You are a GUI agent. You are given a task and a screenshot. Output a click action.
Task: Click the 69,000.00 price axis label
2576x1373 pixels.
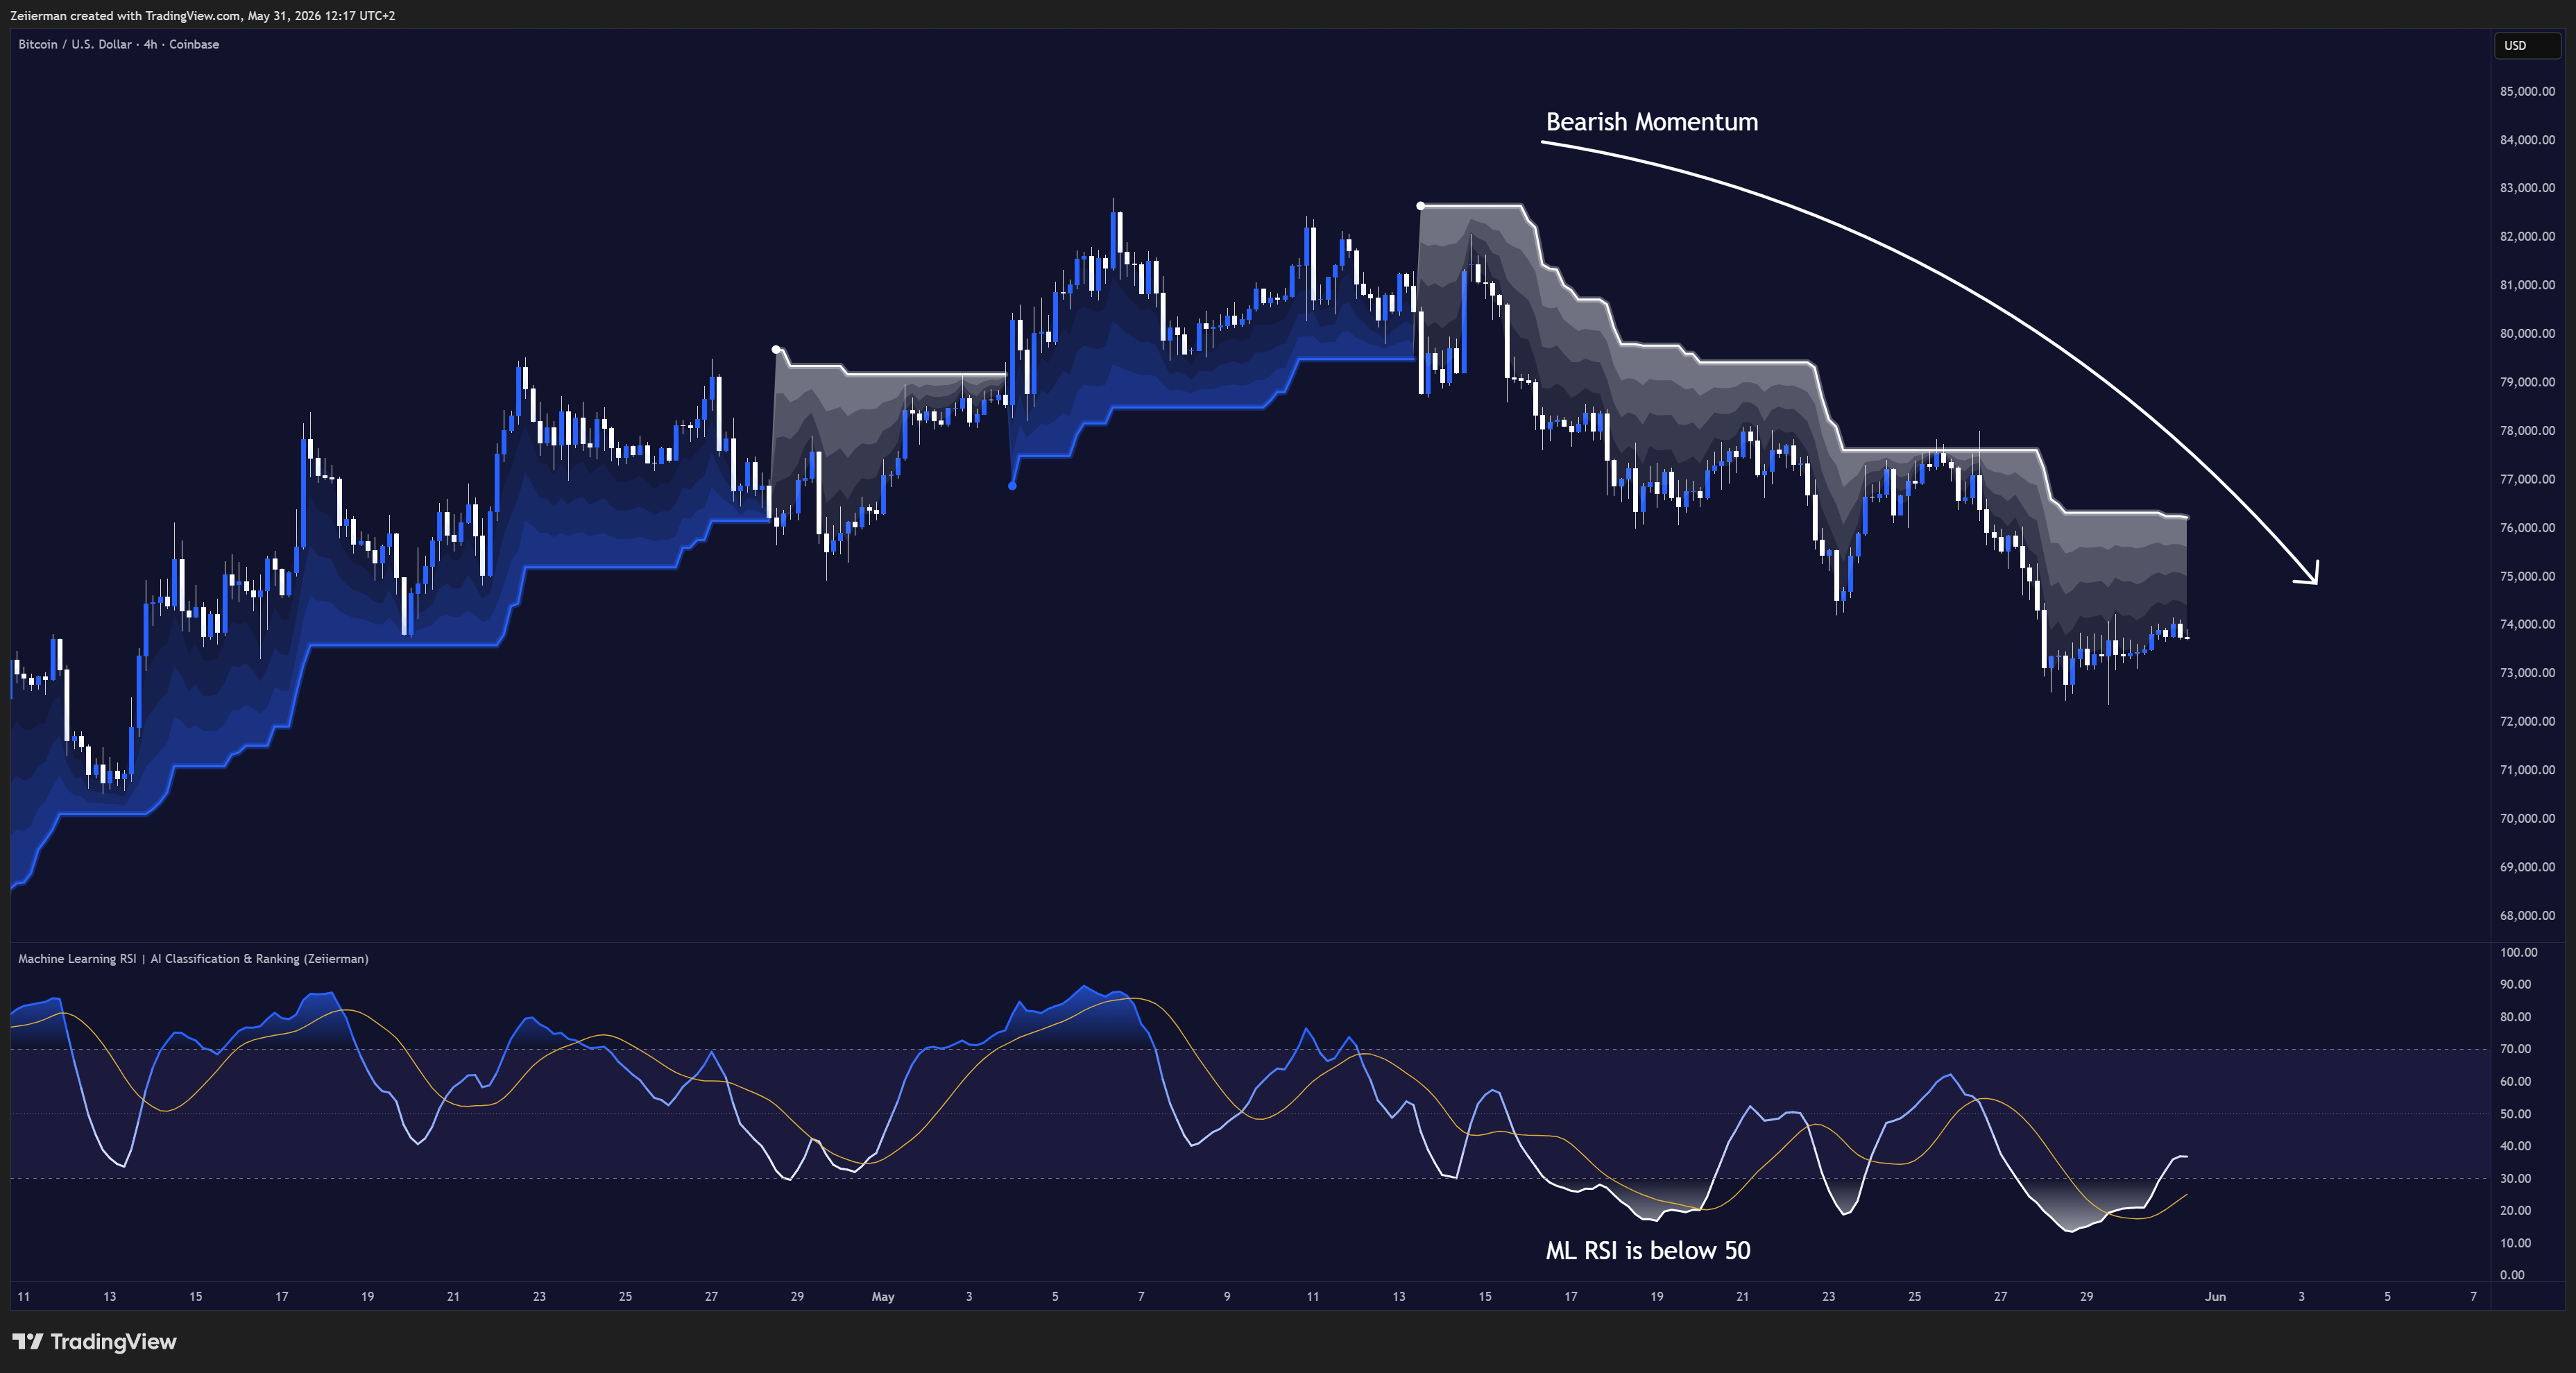(x=2527, y=867)
